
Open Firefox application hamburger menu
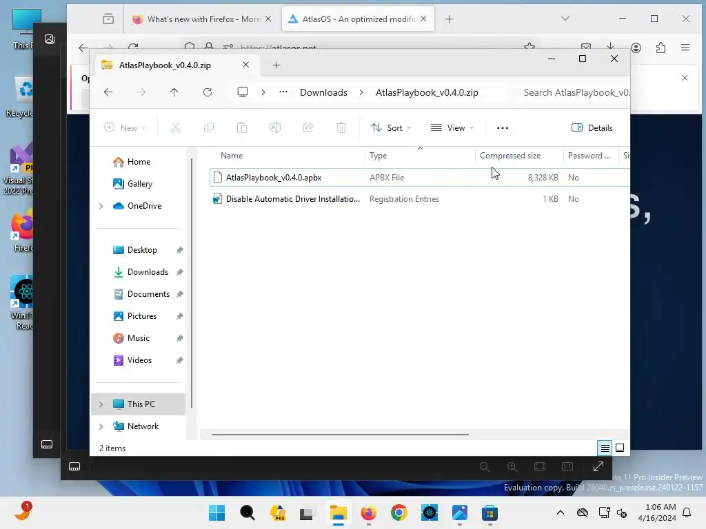[685, 48]
